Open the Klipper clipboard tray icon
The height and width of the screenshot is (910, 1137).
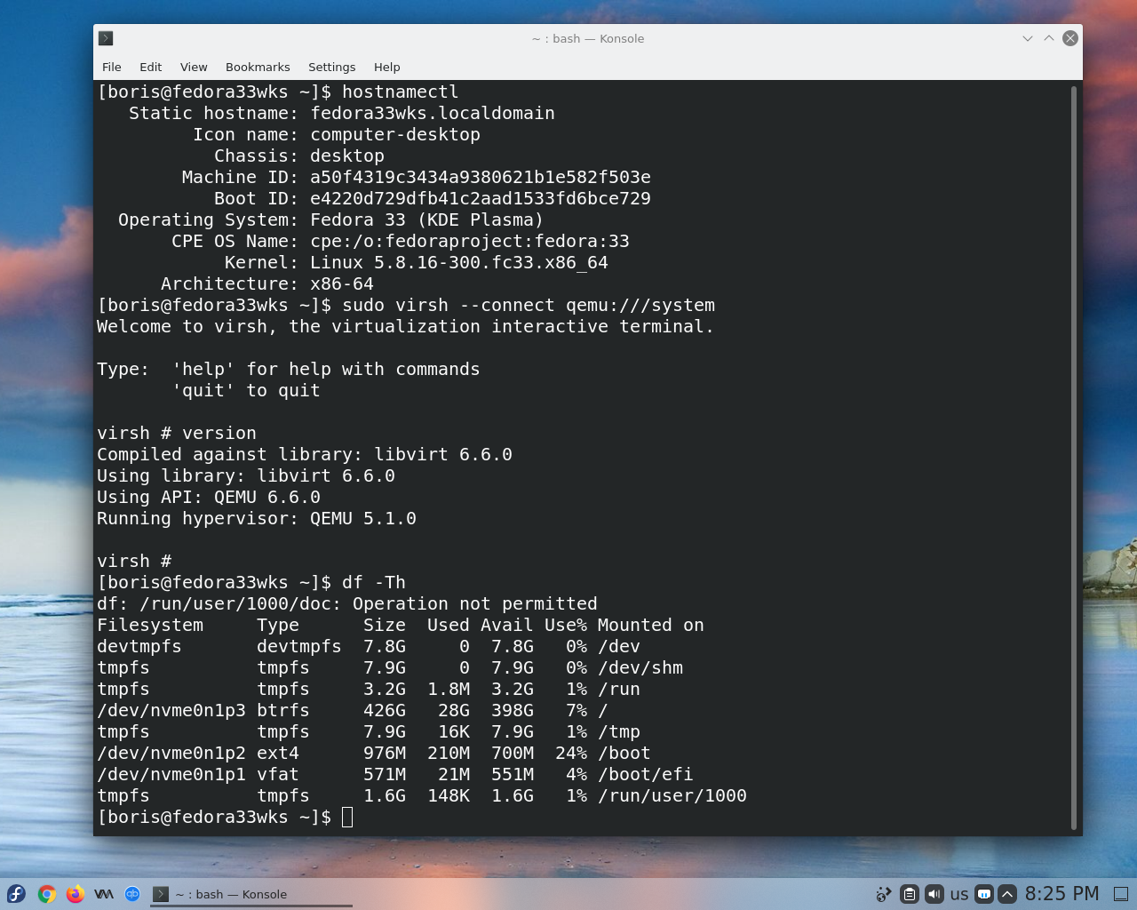[x=908, y=893]
